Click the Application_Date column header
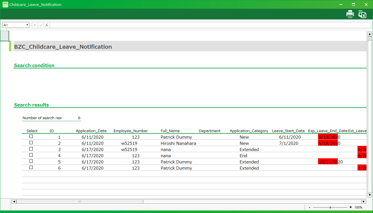The height and width of the screenshot is (213, 373). point(91,131)
